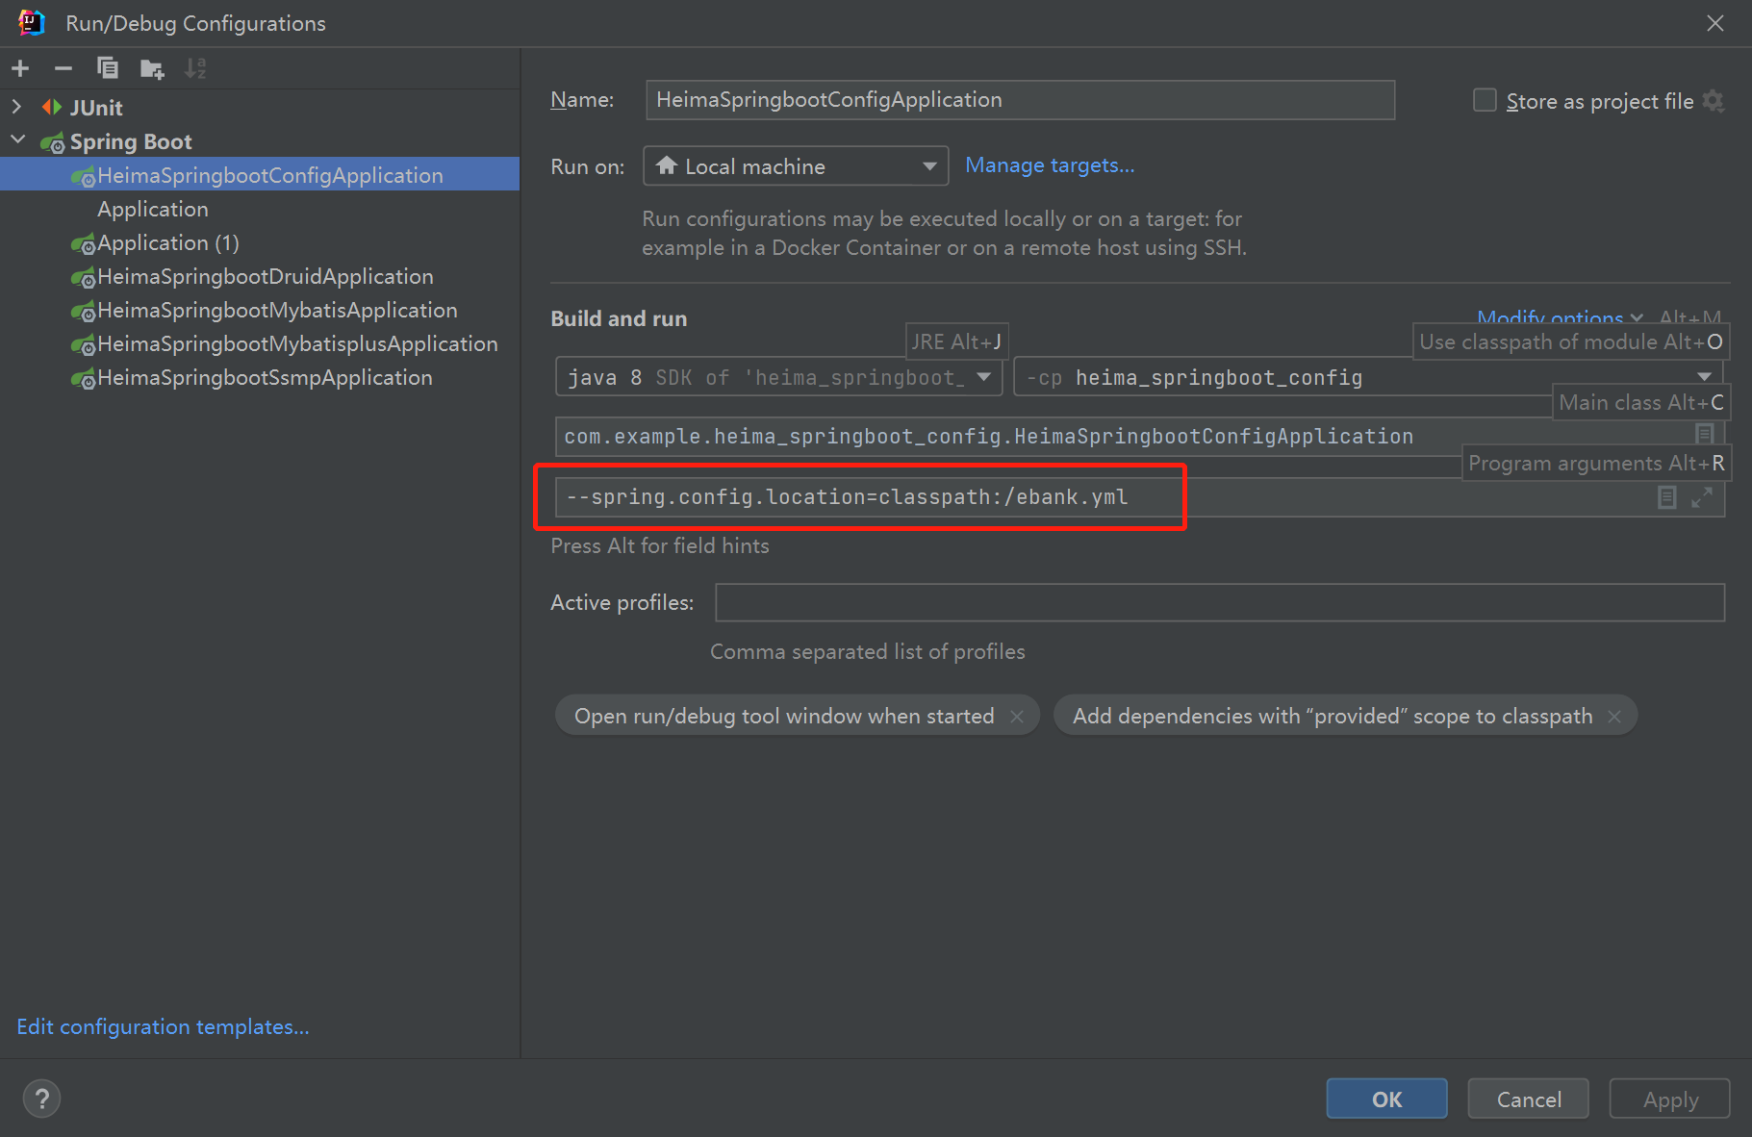Collapse the Spring Boot configurations node
Screen dimensions: 1752x1137
(17, 140)
